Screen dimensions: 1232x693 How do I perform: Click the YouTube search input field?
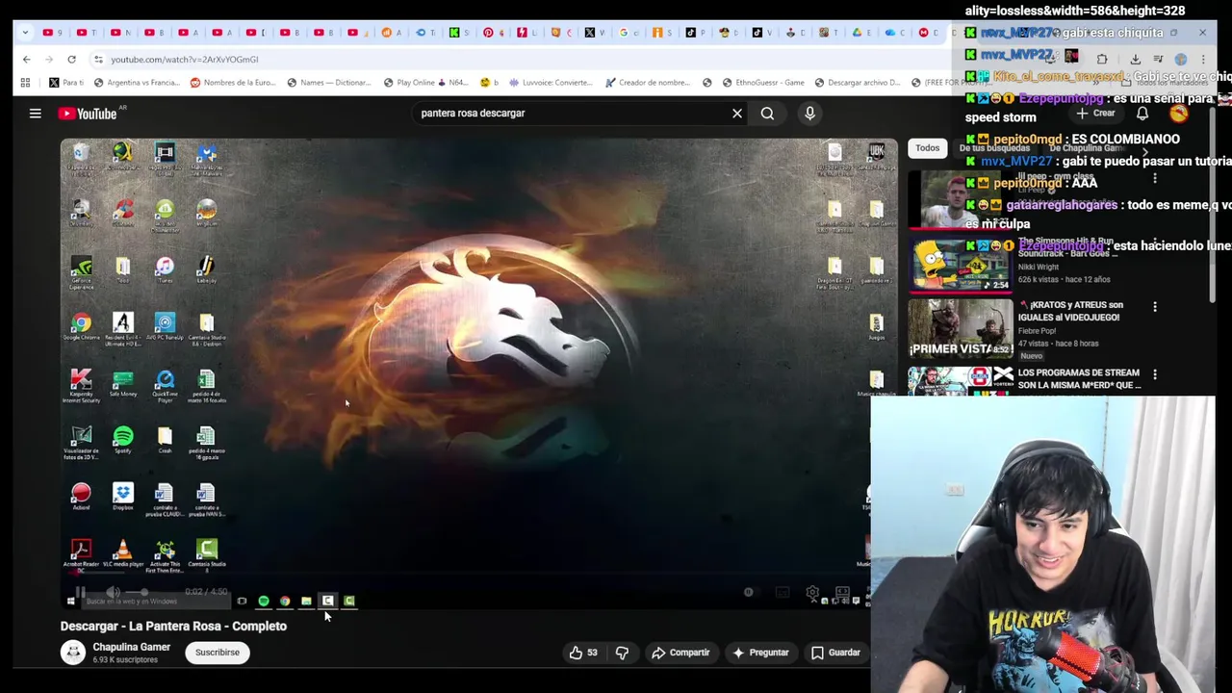573,114
